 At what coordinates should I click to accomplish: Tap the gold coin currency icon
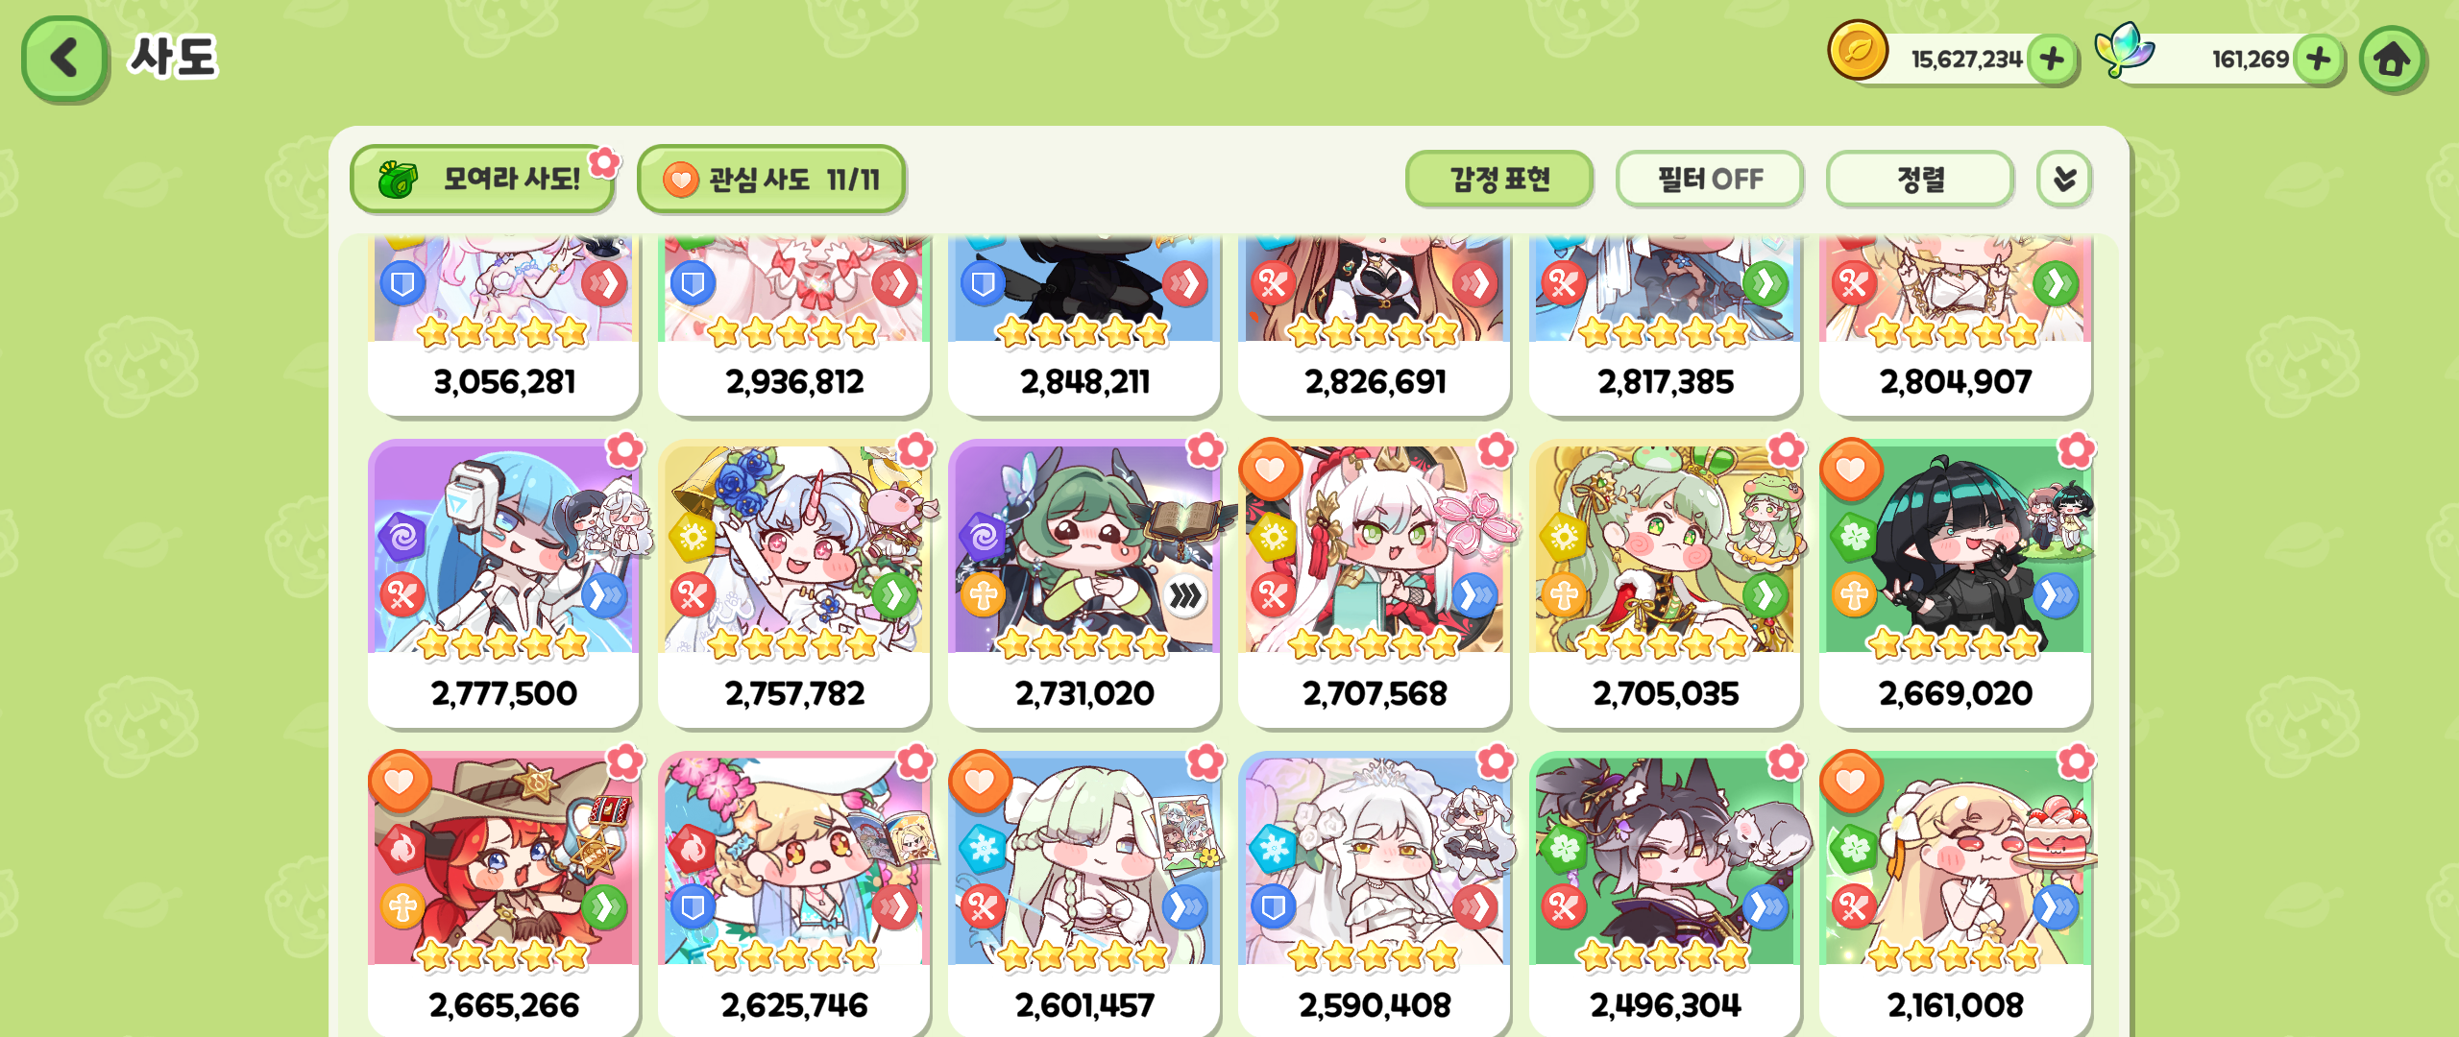click(x=1858, y=50)
